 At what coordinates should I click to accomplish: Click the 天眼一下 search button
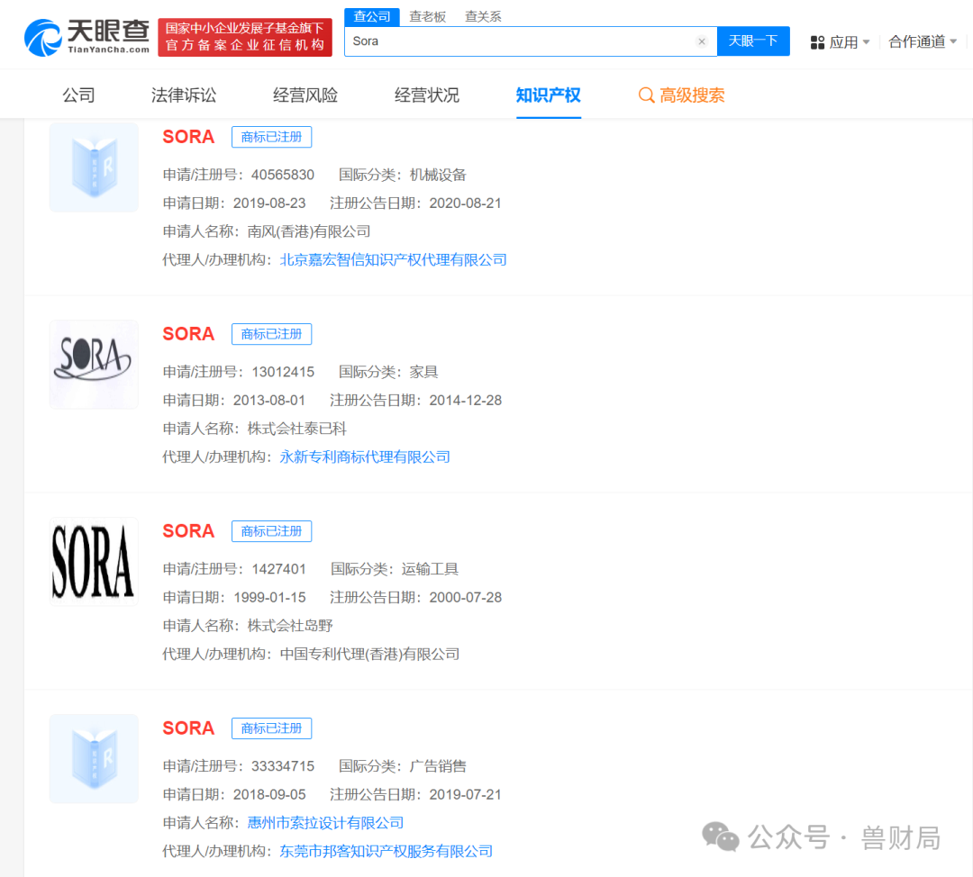click(753, 41)
